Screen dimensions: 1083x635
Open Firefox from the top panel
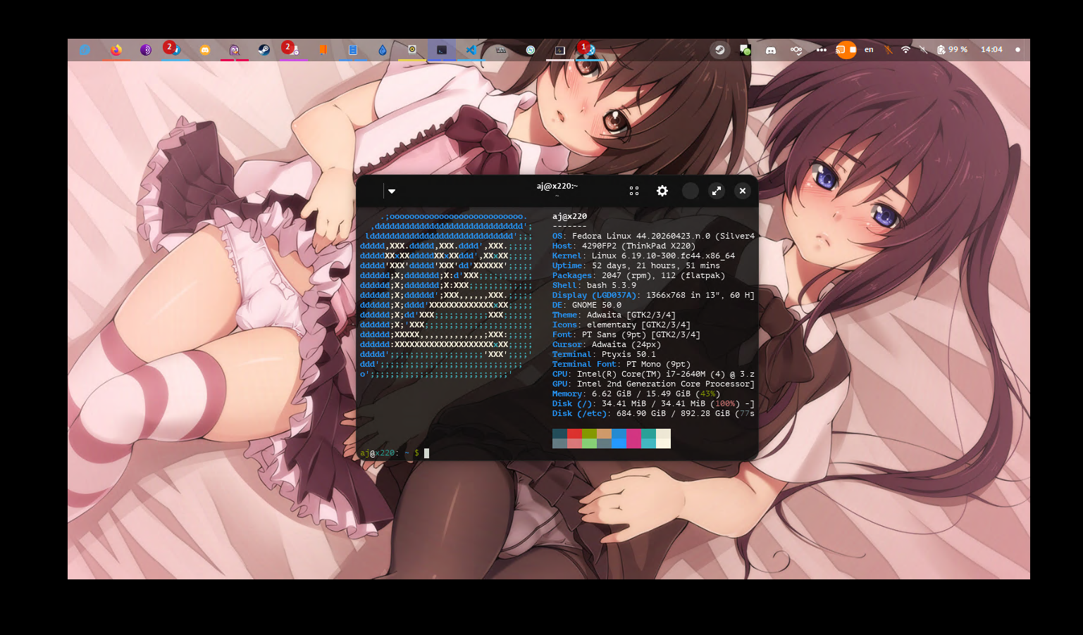116,50
